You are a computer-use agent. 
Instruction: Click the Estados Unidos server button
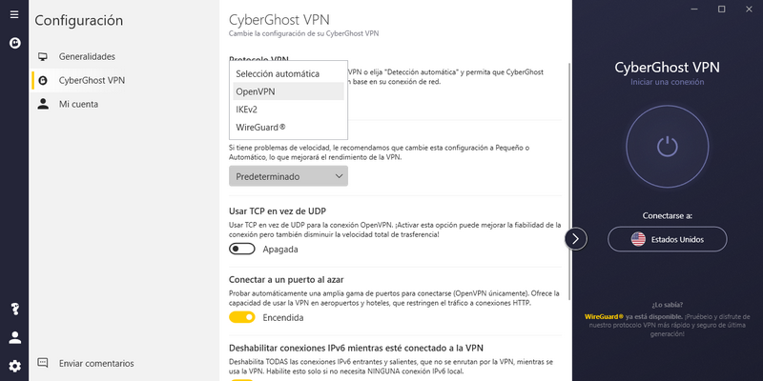tap(667, 239)
